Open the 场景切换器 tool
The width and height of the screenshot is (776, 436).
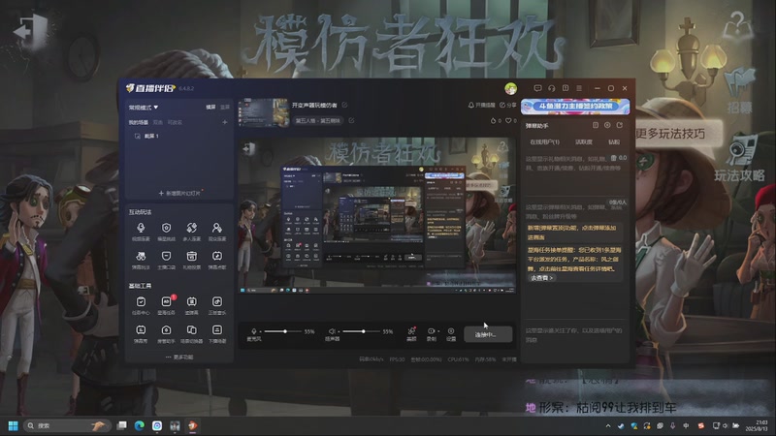point(191,333)
